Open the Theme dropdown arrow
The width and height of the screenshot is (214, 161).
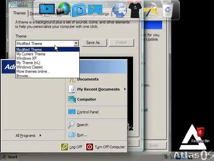(76, 43)
